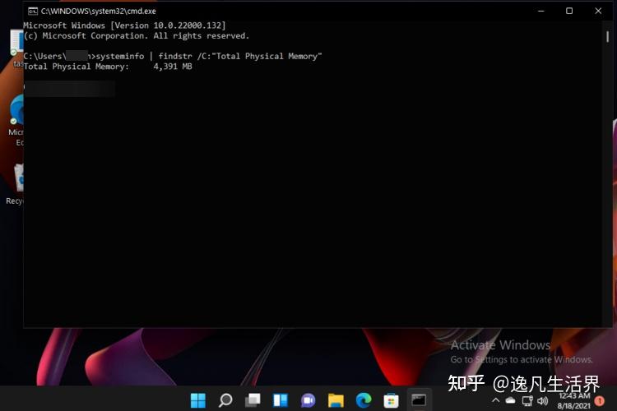Select Microsoft Edge desktop shortcut
The height and width of the screenshot is (411, 617).
pyautogui.click(x=16, y=120)
